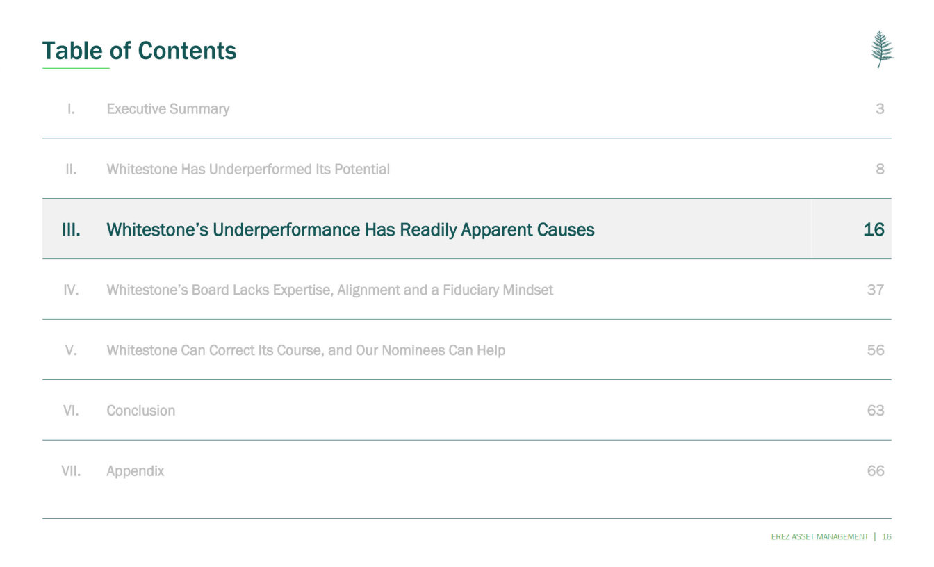Viewport: 934px width, 567px height.
Task: Click the Table of Contents heading
Action: 139,51
